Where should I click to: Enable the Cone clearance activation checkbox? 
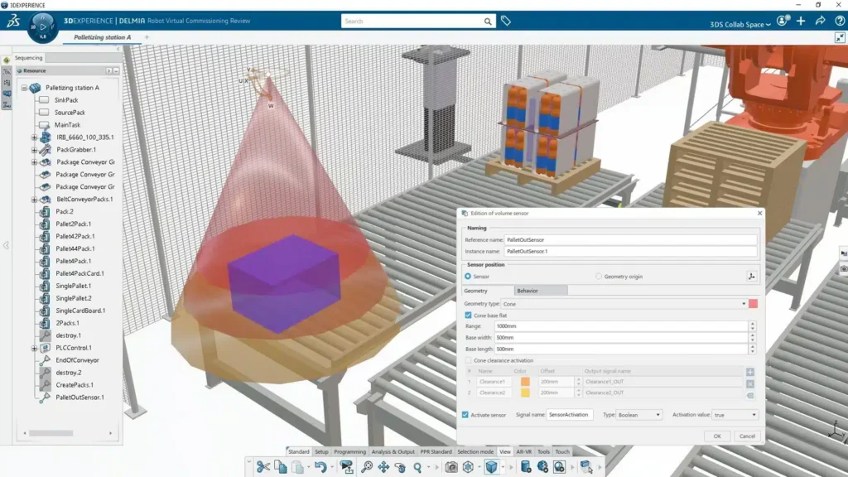466,361
